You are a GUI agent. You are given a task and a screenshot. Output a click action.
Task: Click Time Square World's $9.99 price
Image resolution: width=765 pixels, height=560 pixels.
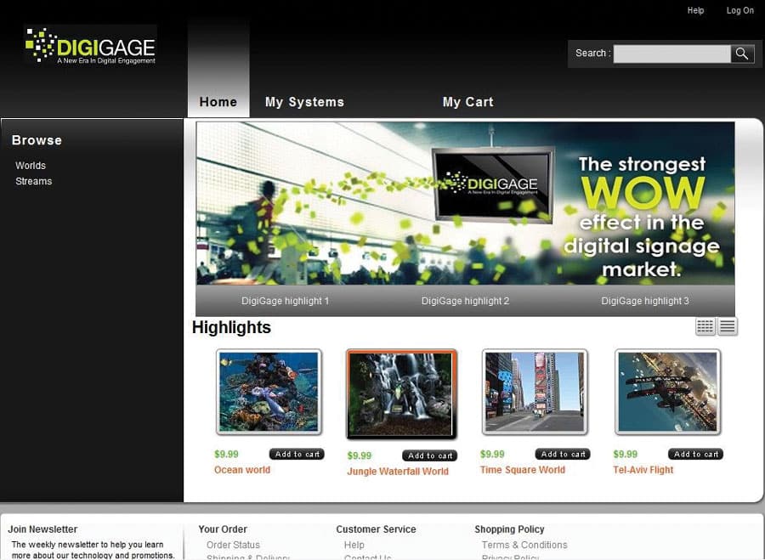(x=492, y=454)
